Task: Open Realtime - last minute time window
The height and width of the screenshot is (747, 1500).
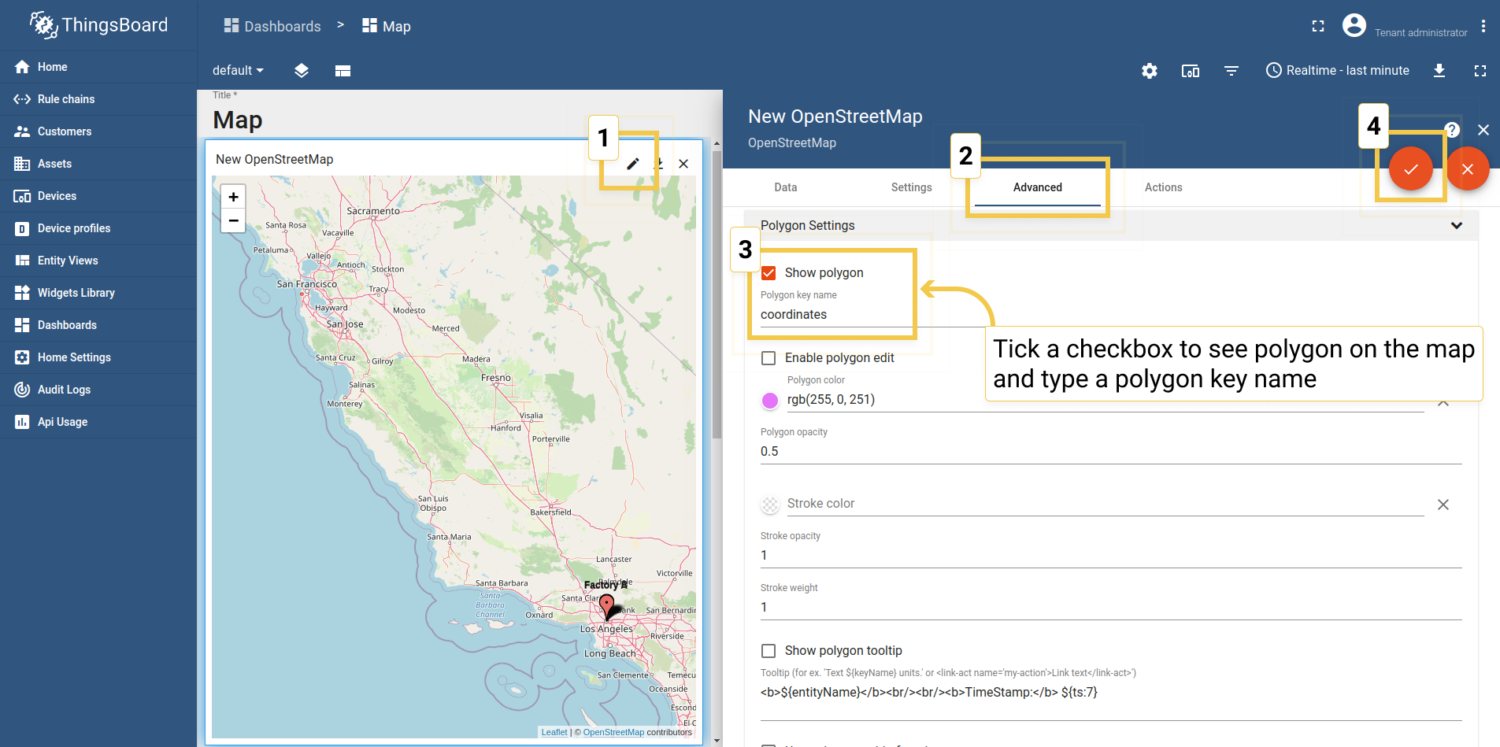Action: pyautogui.click(x=1337, y=71)
